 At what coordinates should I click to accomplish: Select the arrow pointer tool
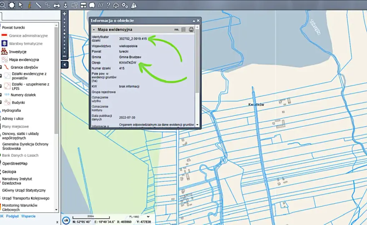click(x=20, y=5)
